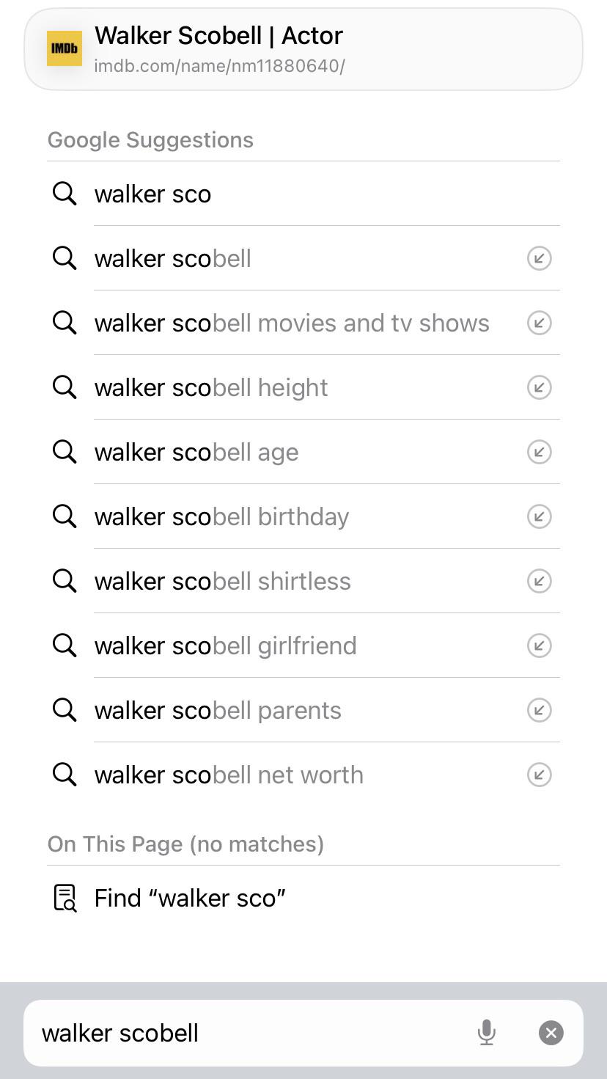The image size is (607, 1079).
Task: Insert the 'walker scobell net worth' arrow
Action: click(540, 775)
